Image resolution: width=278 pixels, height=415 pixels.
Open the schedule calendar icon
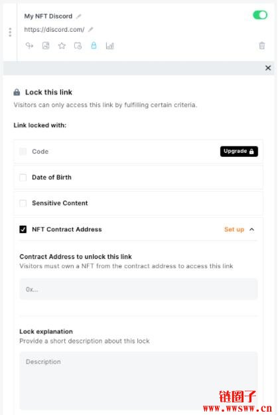point(78,46)
